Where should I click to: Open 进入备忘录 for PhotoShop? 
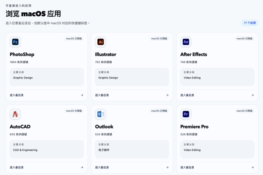click(17, 95)
